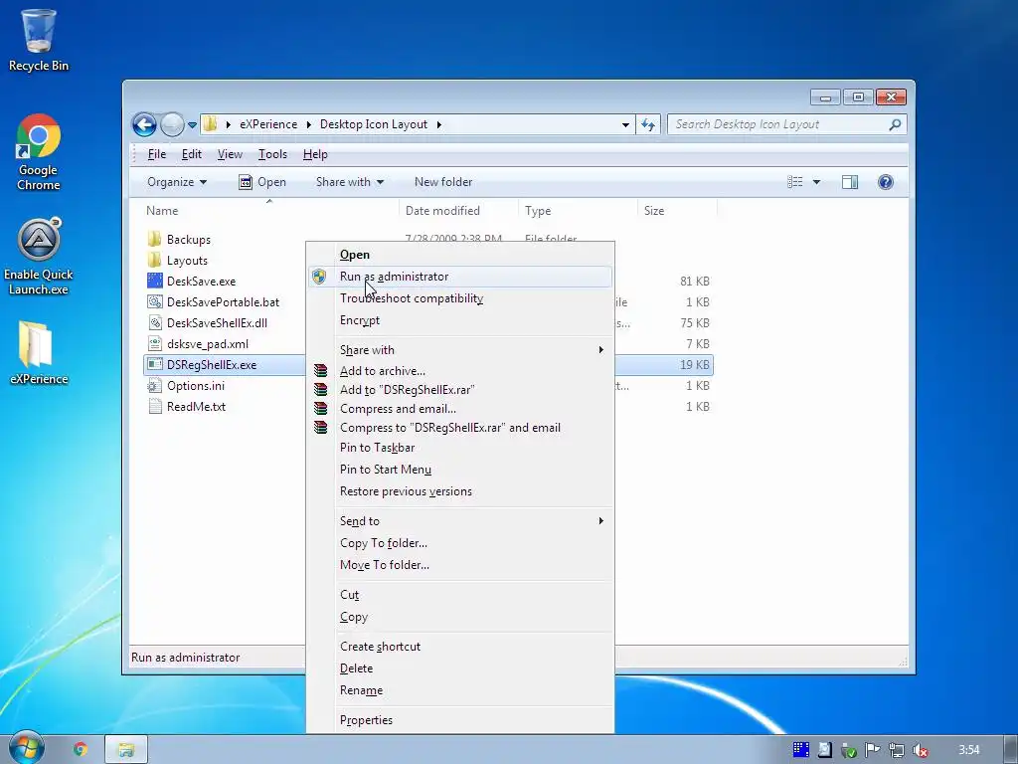Expand the Share with submenu in context menu

point(460,350)
